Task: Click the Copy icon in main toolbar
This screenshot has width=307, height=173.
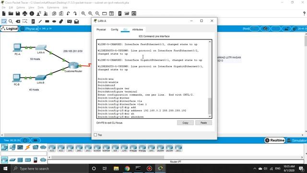Action: tap(54, 13)
